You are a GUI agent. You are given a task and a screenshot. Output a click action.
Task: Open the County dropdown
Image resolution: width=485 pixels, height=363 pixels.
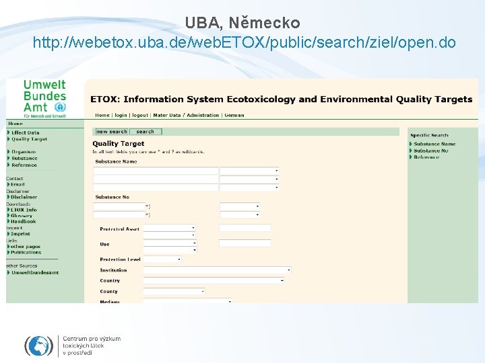174,291
